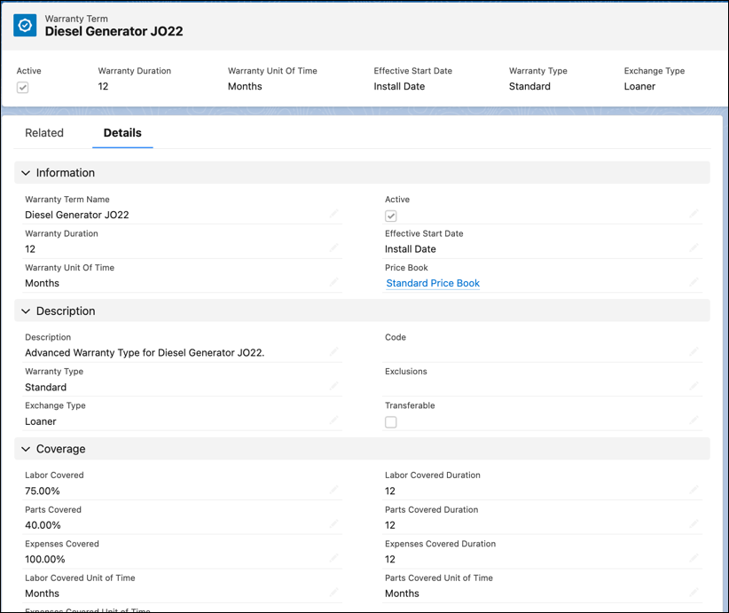The image size is (729, 613).
Task: Collapse the Coverage section
Action: 26,448
